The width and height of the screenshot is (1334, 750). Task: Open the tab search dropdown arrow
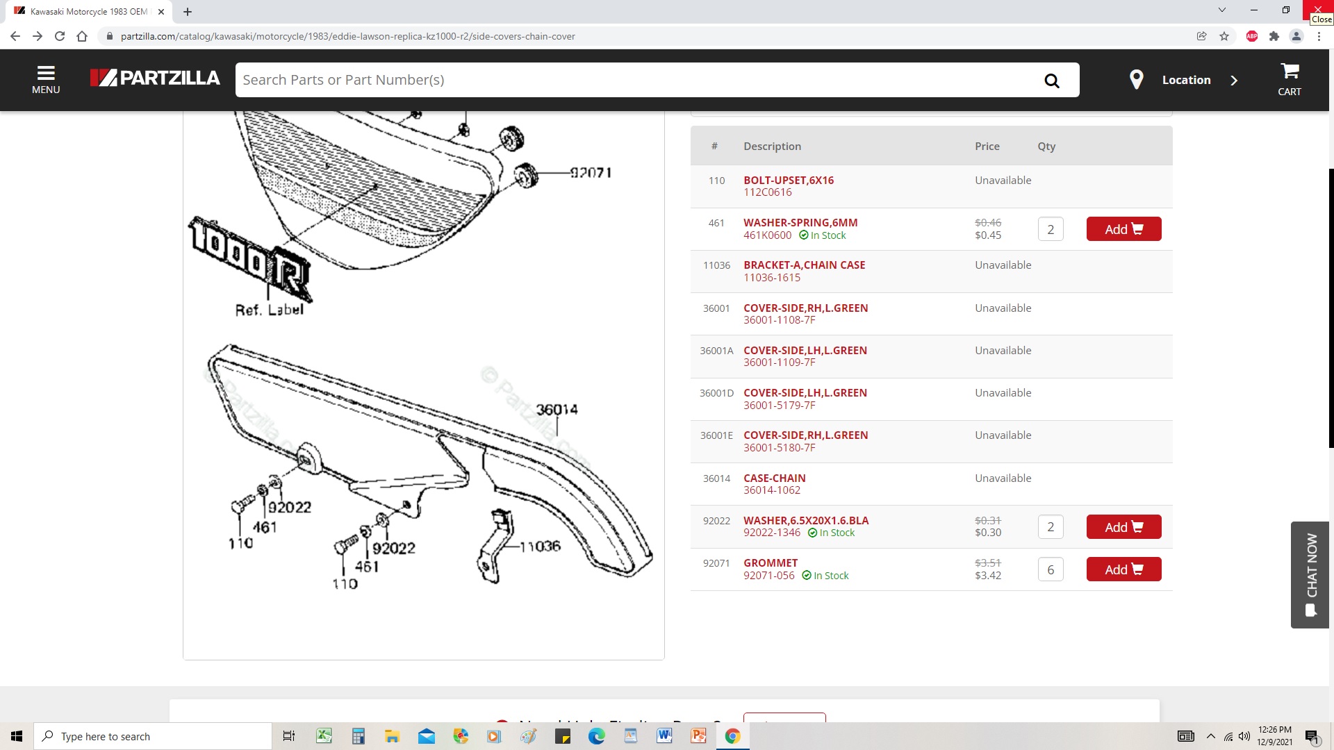pos(1222,10)
